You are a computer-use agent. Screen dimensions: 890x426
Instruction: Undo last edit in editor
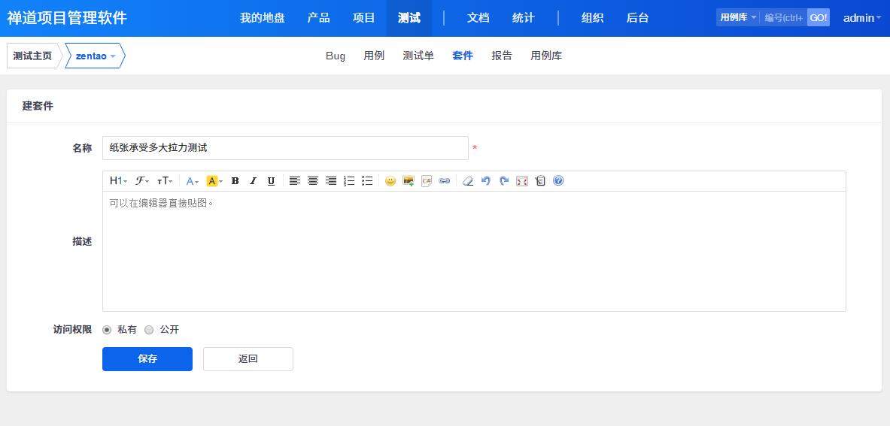tap(486, 181)
